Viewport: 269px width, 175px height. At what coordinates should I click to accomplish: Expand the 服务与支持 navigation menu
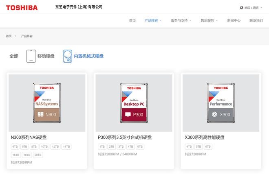[181, 20]
